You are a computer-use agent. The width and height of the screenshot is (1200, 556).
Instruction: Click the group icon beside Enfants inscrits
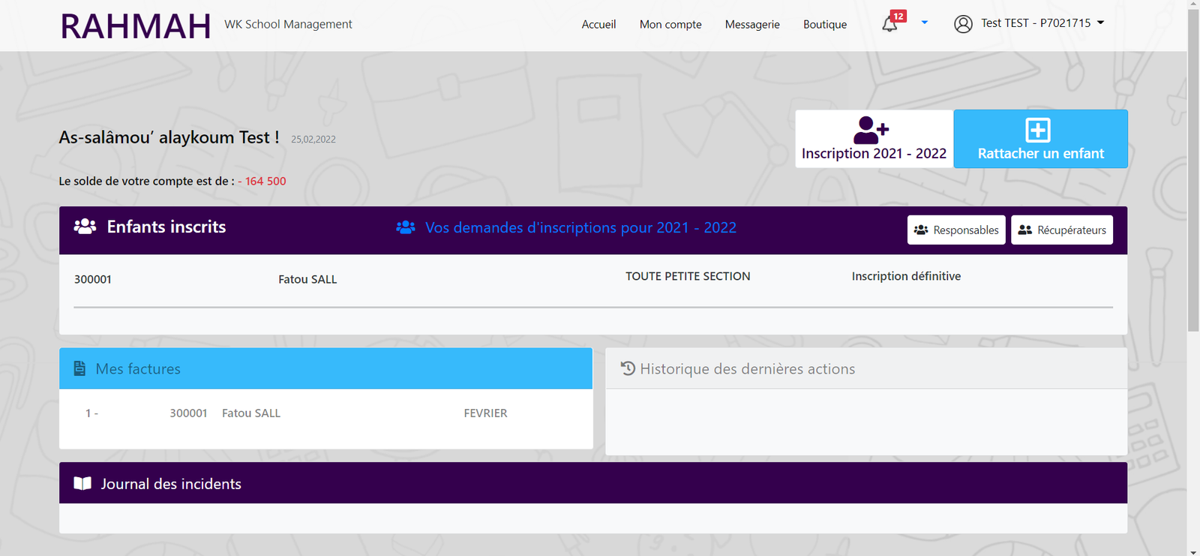pos(85,227)
